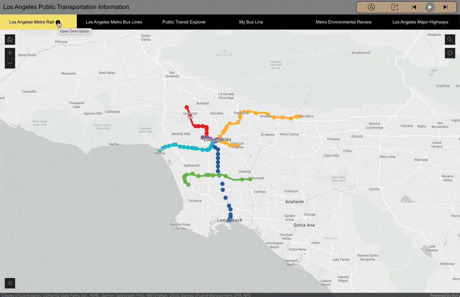Click the Garden Grove label on the map
This screenshot has height=297, width=460.
click(x=289, y=218)
